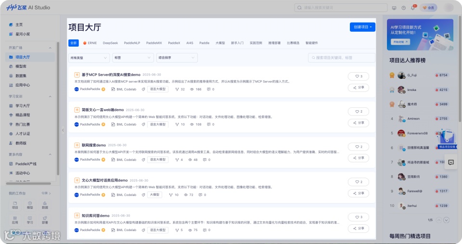Collapse the 开发广场 sidebar section
This screenshot has height=244, width=462.
coord(50,48)
